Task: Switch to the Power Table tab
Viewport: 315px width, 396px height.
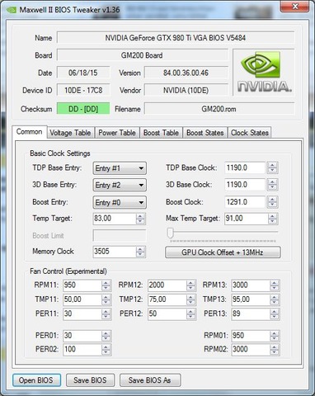Action: [x=117, y=133]
